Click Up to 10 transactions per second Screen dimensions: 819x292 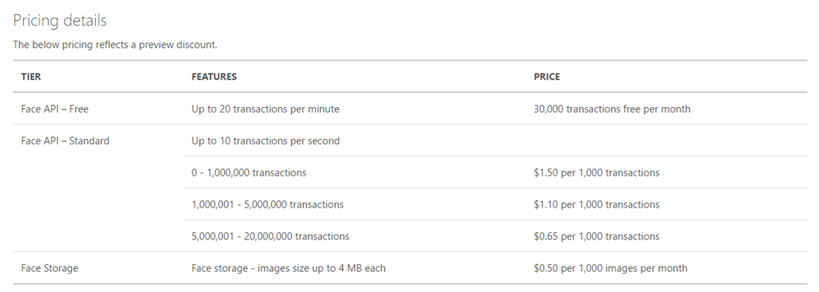(266, 141)
